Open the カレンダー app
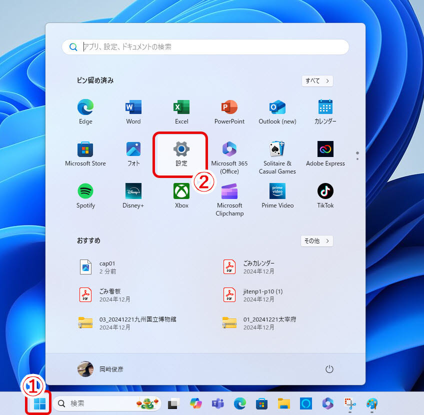The image size is (424, 415). coord(325,111)
